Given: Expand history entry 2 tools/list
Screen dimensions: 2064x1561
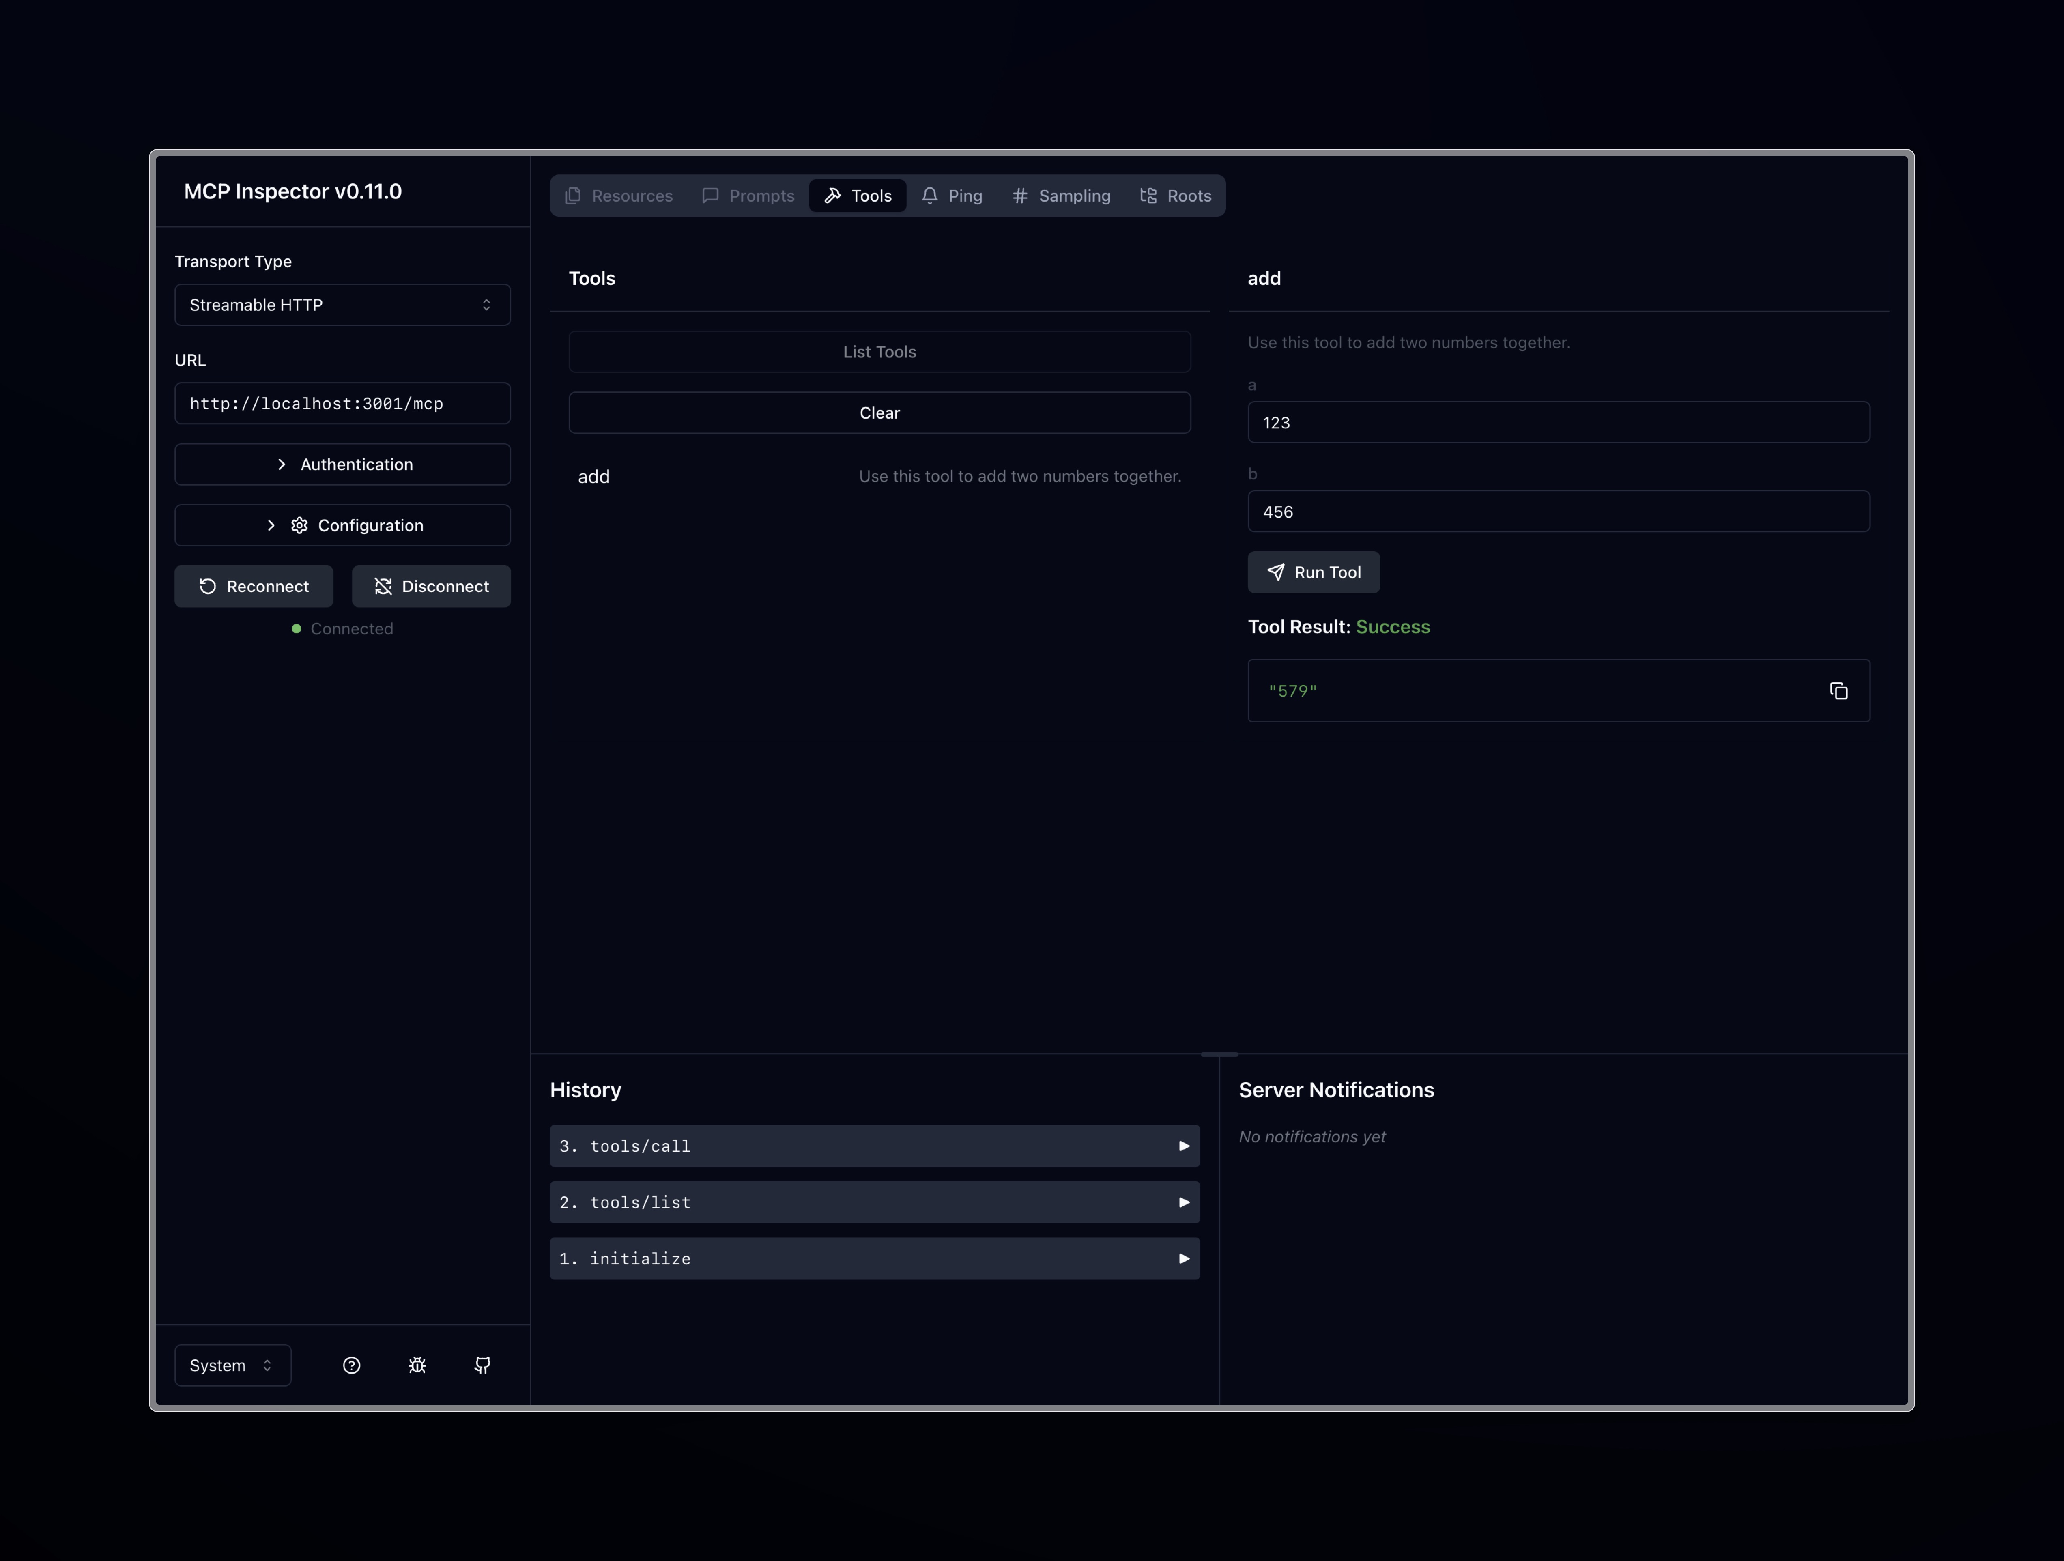Looking at the screenshot, I should (874, 1203).
